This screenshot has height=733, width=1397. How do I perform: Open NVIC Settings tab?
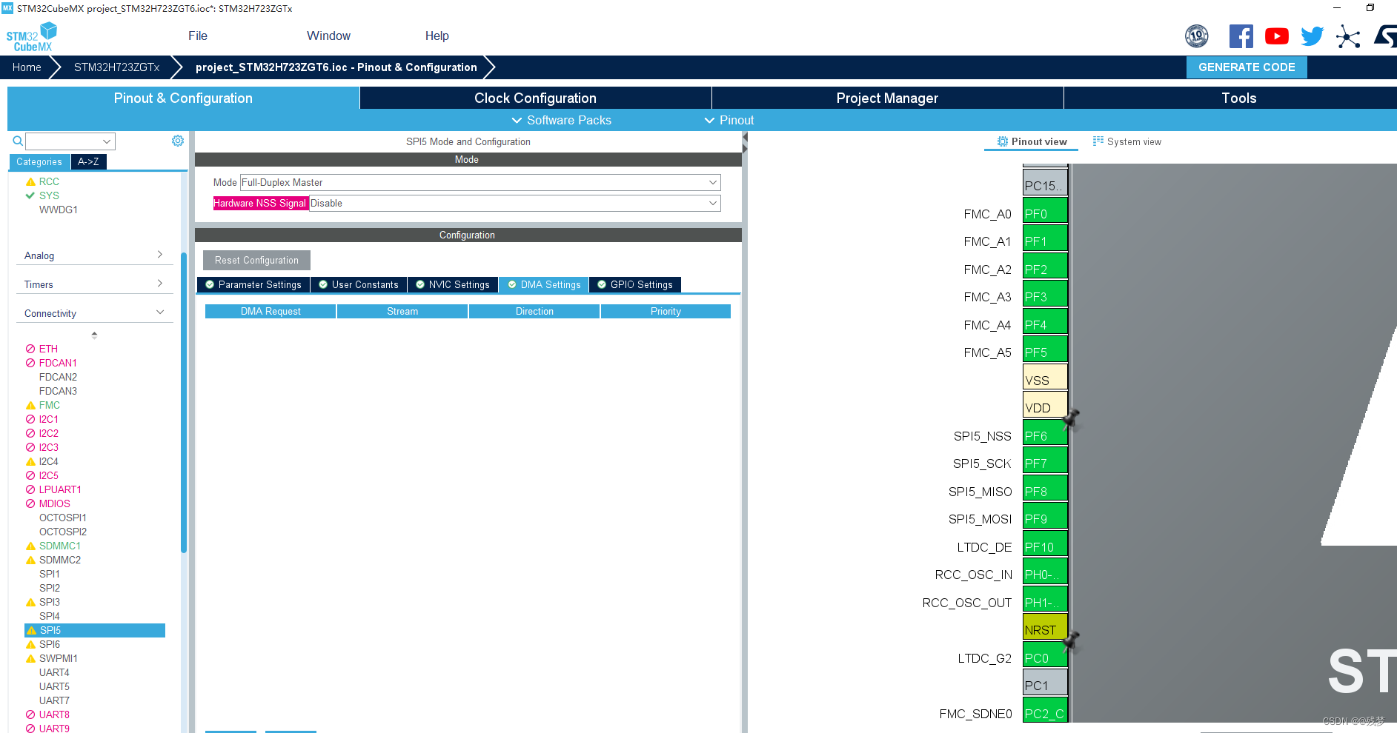point(453,284)
